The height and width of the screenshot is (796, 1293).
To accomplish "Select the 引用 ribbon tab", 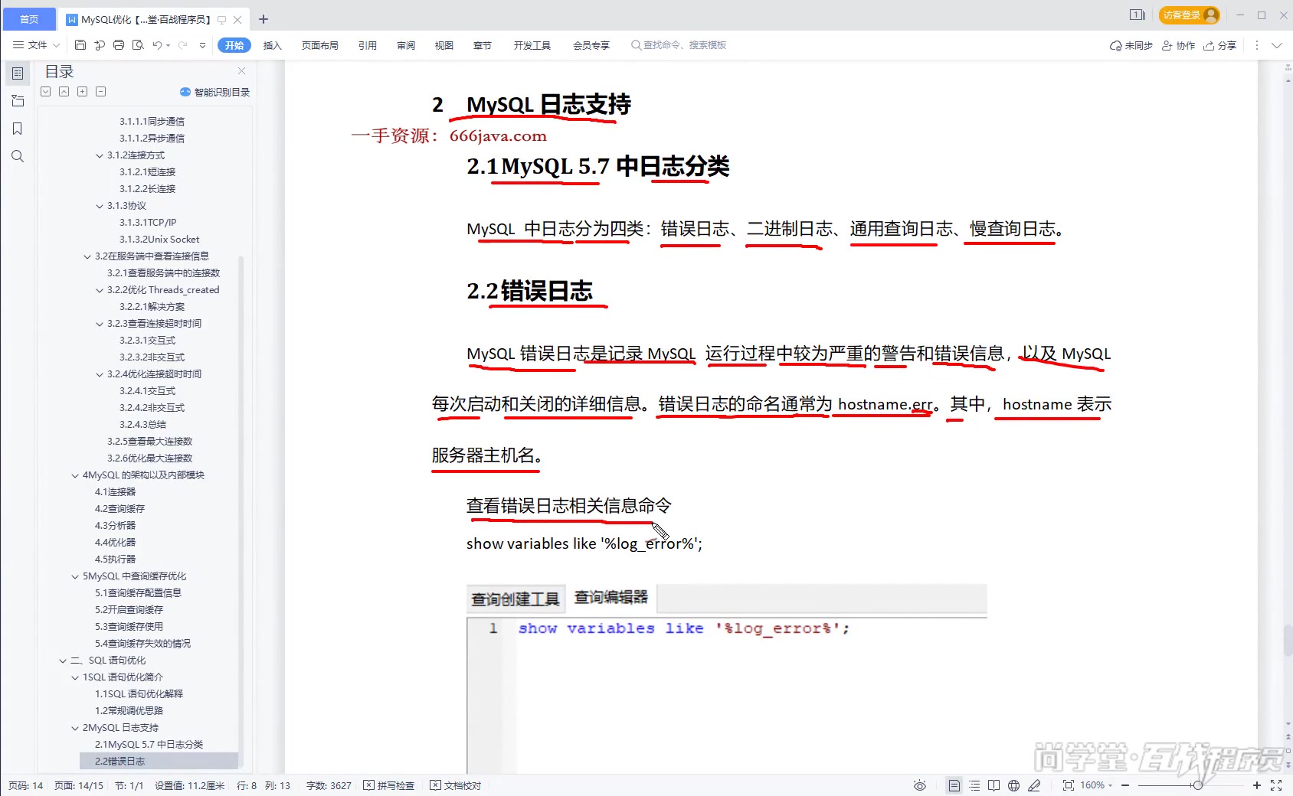I will click(368, 45).
